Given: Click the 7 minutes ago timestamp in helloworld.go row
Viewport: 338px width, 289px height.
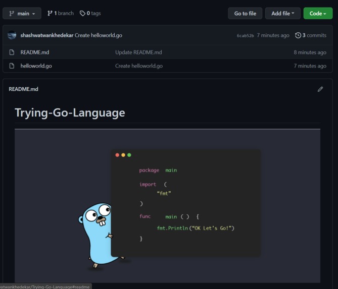Looking at the screenshot, I should click(310, 66).
